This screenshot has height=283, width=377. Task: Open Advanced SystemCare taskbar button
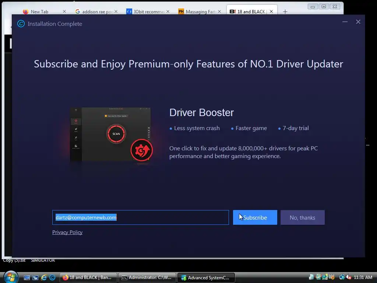[206, 278]
